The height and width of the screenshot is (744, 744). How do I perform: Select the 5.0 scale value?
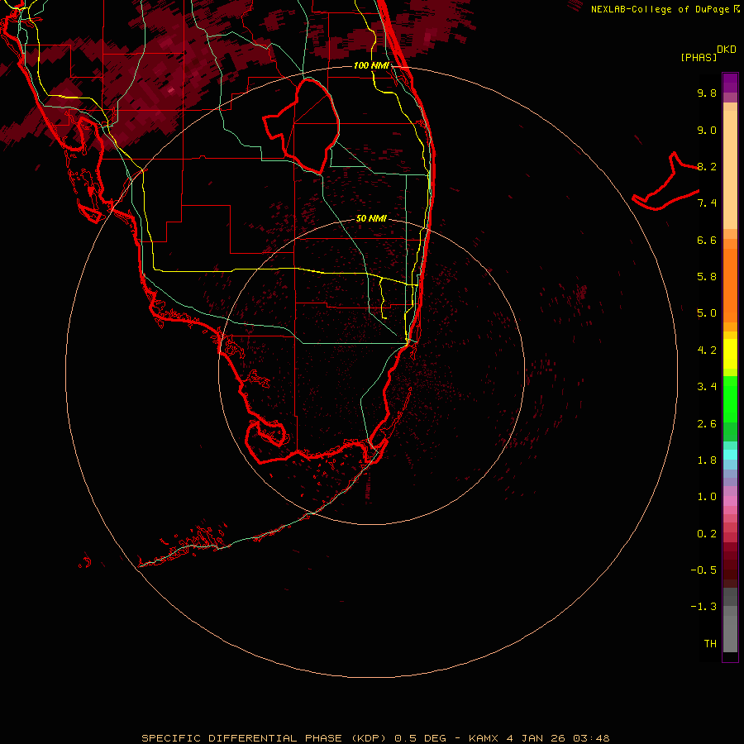(707, 313)
